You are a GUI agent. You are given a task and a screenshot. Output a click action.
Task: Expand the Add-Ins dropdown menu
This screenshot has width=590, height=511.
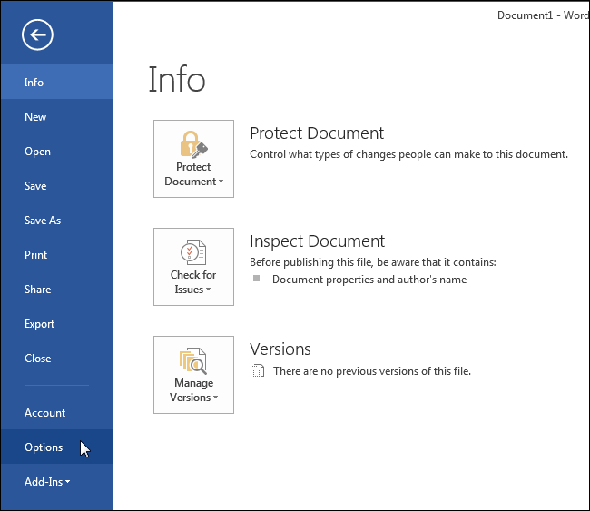56,482
